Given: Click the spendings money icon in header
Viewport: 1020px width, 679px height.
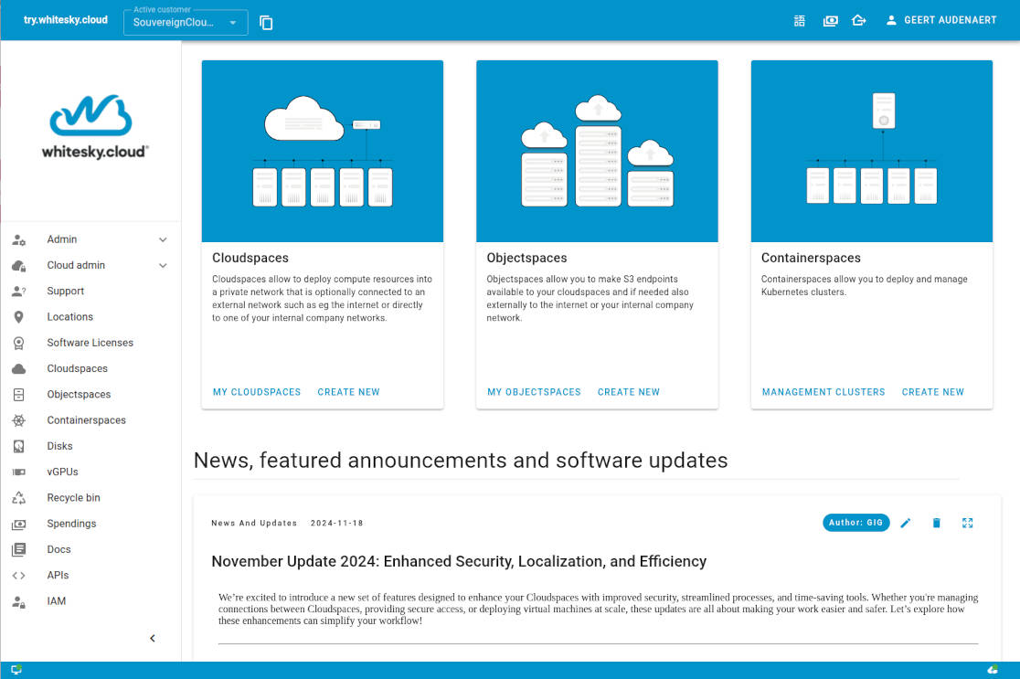Looking at the screenshot, I should click(830, 21).
